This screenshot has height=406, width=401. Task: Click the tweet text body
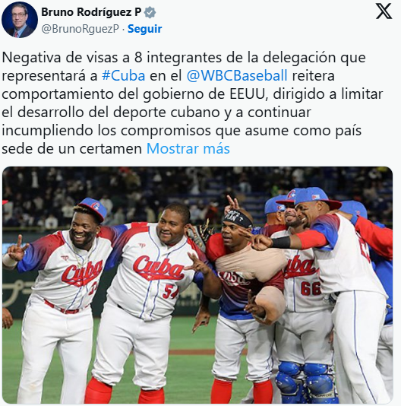[x=193, y=103]
